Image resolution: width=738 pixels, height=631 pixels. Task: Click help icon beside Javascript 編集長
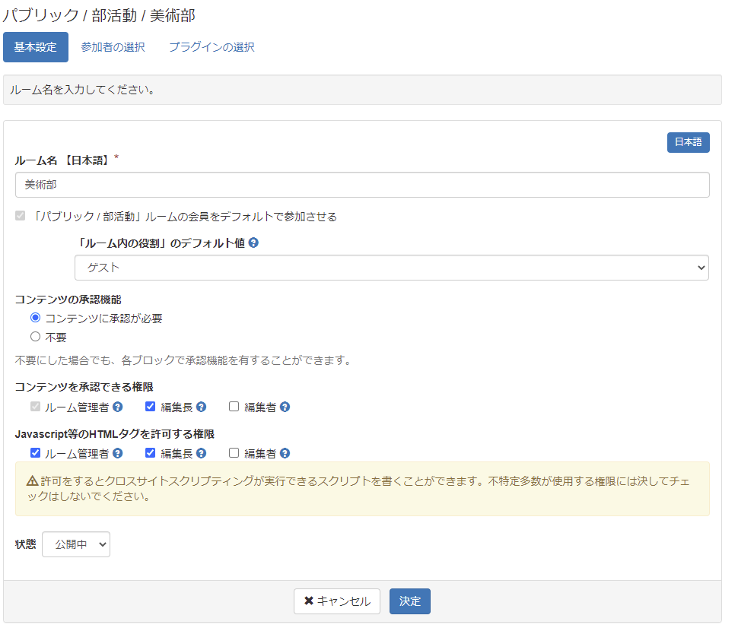[x=201, y=454]
